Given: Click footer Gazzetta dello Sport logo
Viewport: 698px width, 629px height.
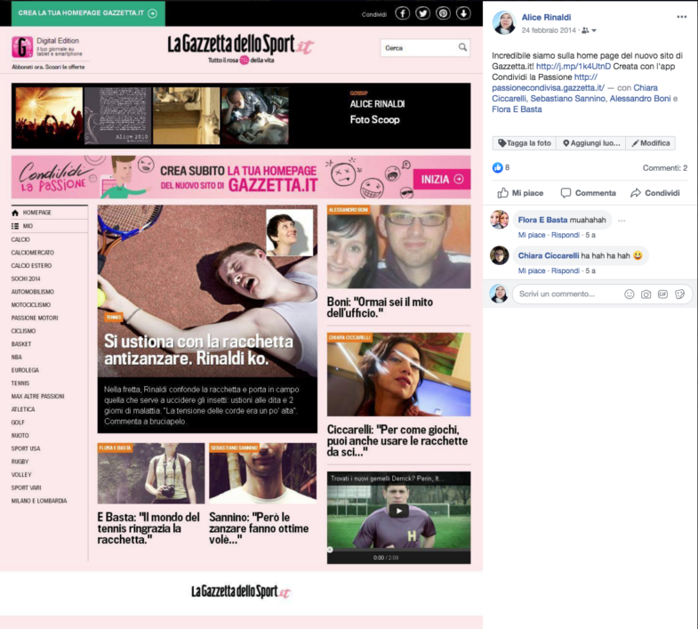Looking at the screenshot, I should tap(241, 592).
